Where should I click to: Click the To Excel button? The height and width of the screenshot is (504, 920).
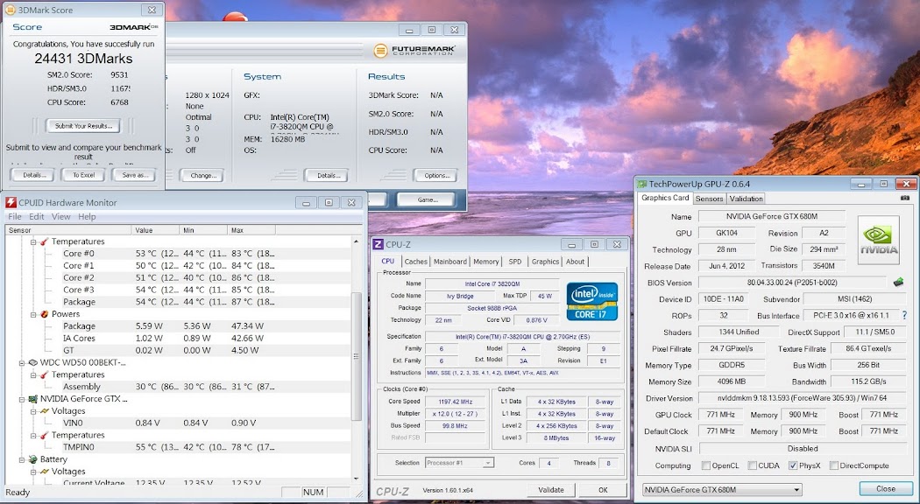[83, 175]
